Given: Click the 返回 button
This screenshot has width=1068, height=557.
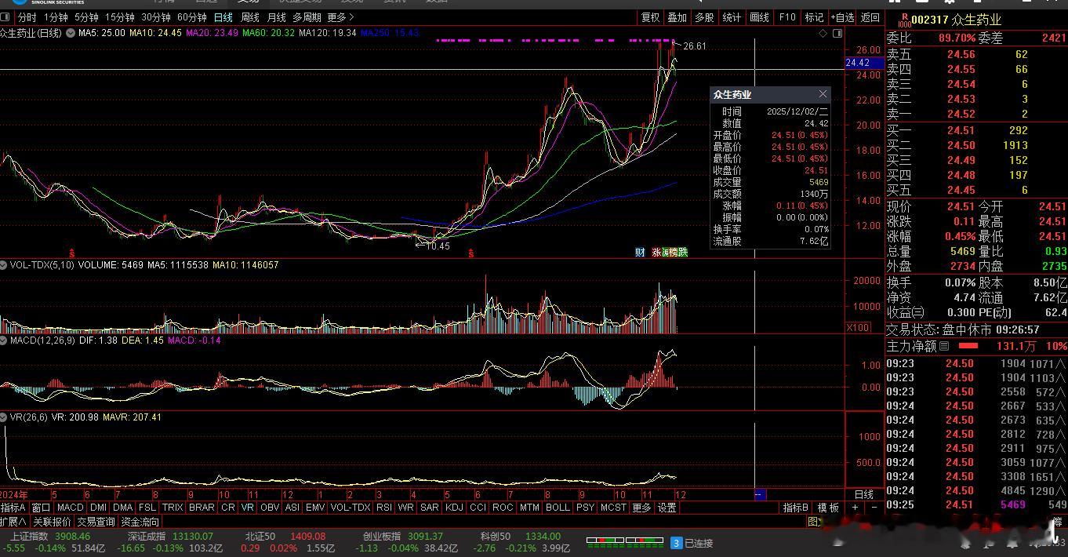Looking at the screenshot, I should pos(870,16).
